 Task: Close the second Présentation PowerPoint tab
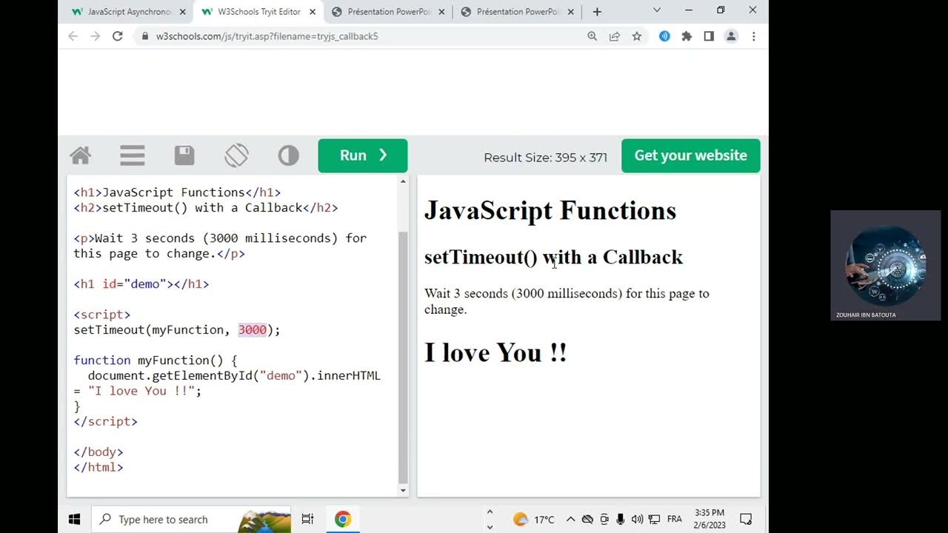click(x=571, y=12)
